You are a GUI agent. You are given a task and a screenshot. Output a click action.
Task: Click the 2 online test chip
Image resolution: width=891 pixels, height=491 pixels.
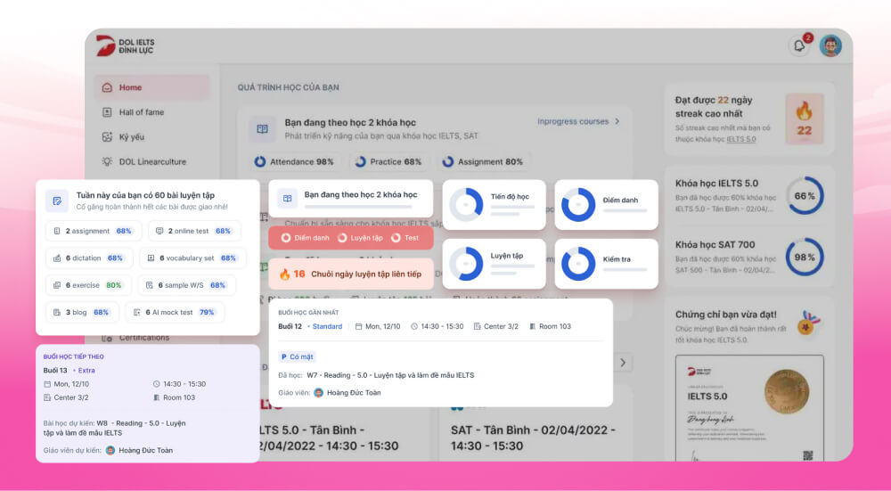pyautogui.click(x=194, y=232)
